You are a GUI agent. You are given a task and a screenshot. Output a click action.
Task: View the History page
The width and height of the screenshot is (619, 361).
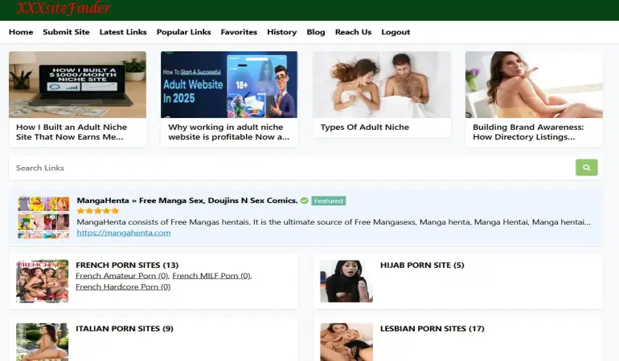pos(281,32)
